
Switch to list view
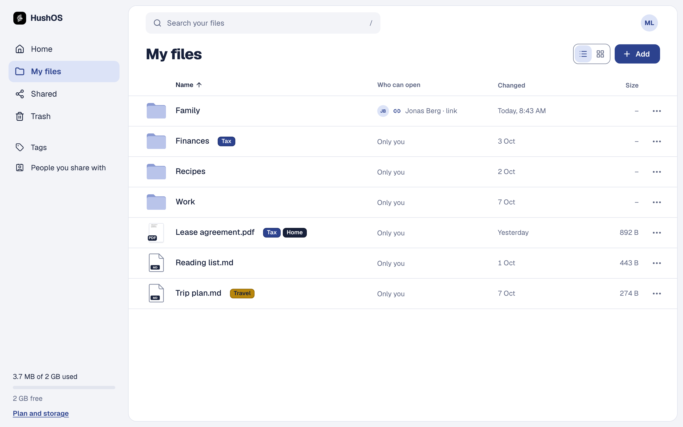[583, 54]
